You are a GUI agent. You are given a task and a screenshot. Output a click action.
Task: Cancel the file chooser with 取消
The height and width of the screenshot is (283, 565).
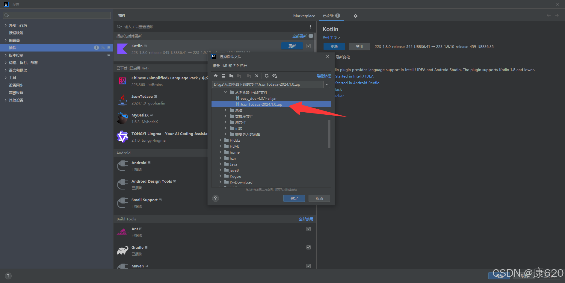[319, 198]
